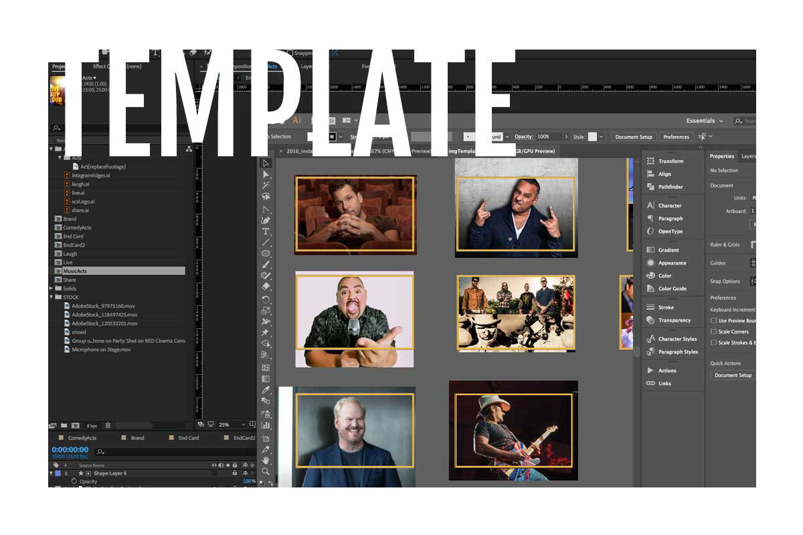Image resolution: width=803 pixels, height=535 pixels.
Task: Click Shape Layer 4 label color swatch
Action: [x=58, y=473]
